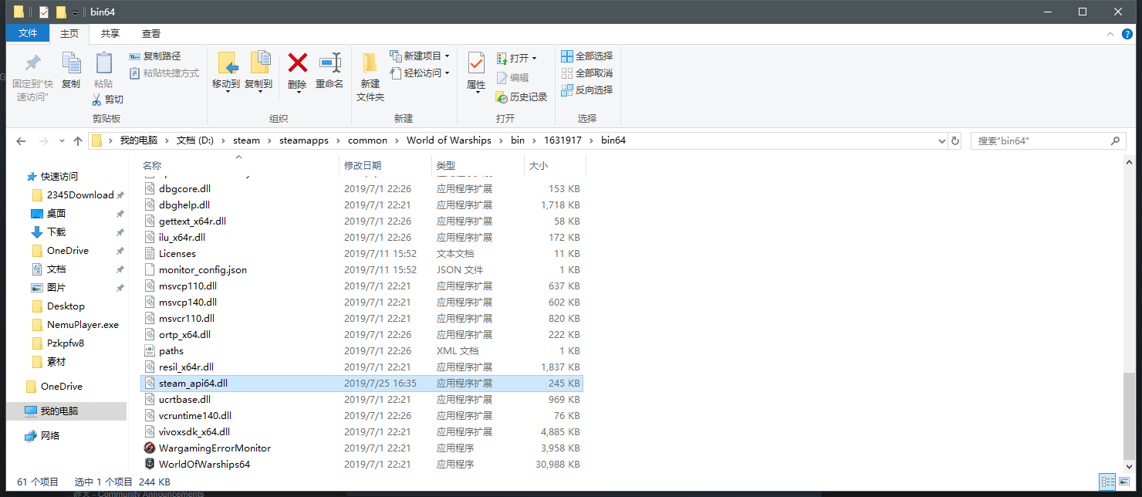Click the steamapps segment in the address bar
This screenshot has height=497, width=1142.
304,140
